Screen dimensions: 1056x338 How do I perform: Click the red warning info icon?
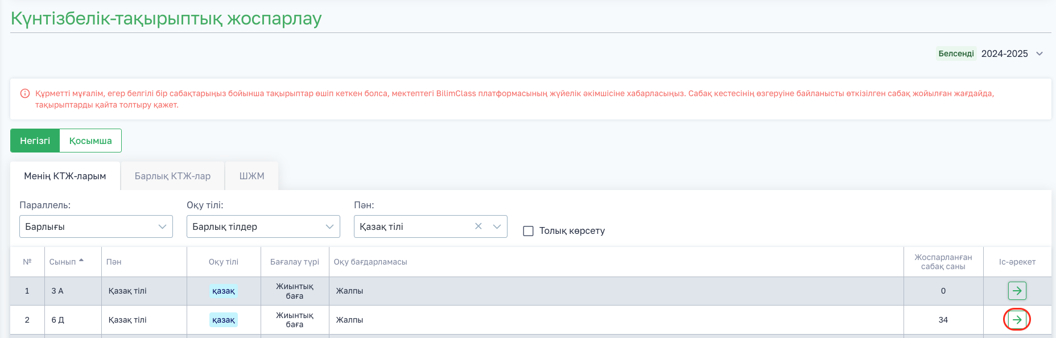25,94
